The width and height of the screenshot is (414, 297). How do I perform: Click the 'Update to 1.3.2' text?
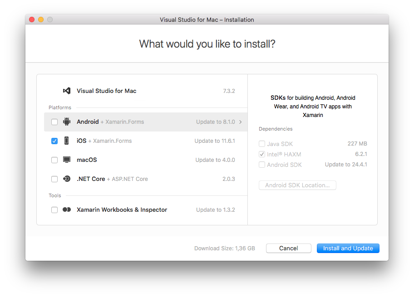(216, 209)
